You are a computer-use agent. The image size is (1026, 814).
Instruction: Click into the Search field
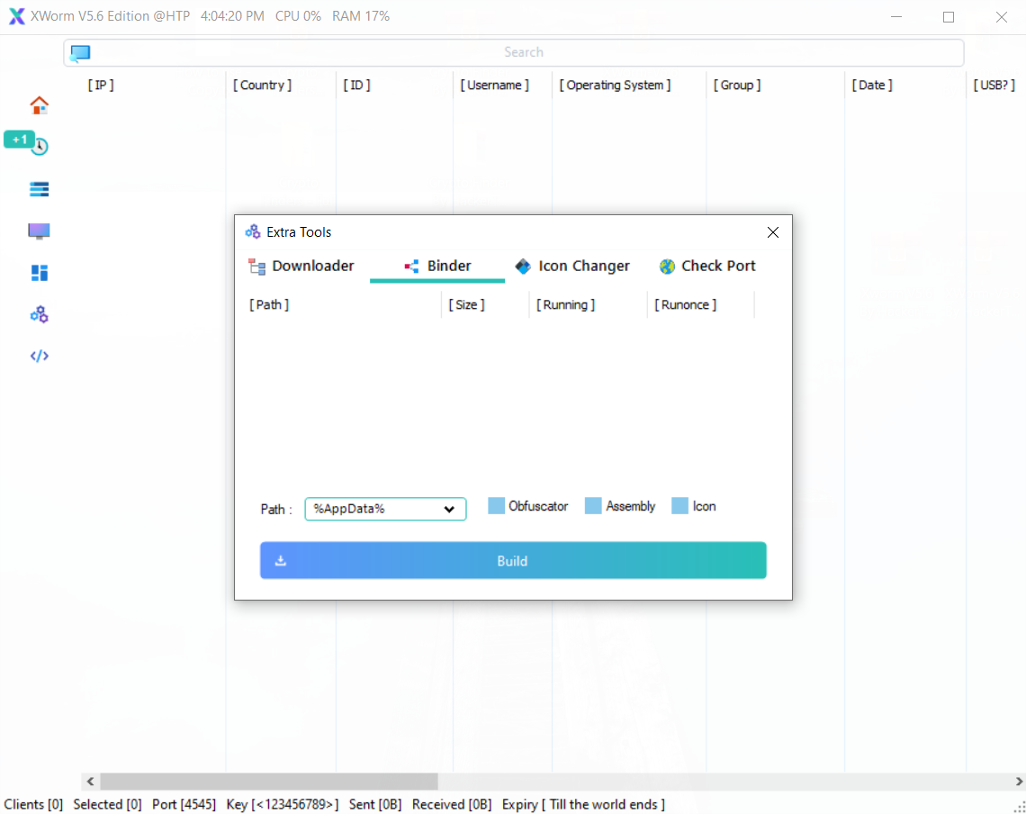[524, 52]
